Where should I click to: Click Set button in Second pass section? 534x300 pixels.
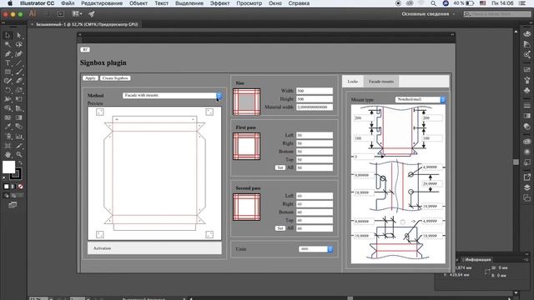pyautogui.click(x=280, y=228)
